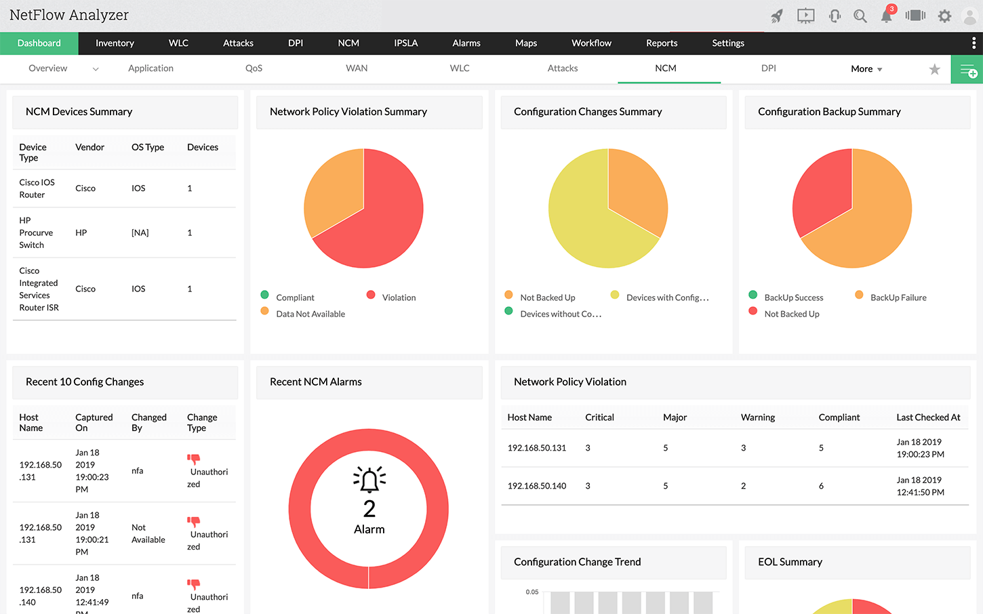983x614 pixels.
Task: Switch to the QoS dashboard tab
Action: (x=254, y=68)
